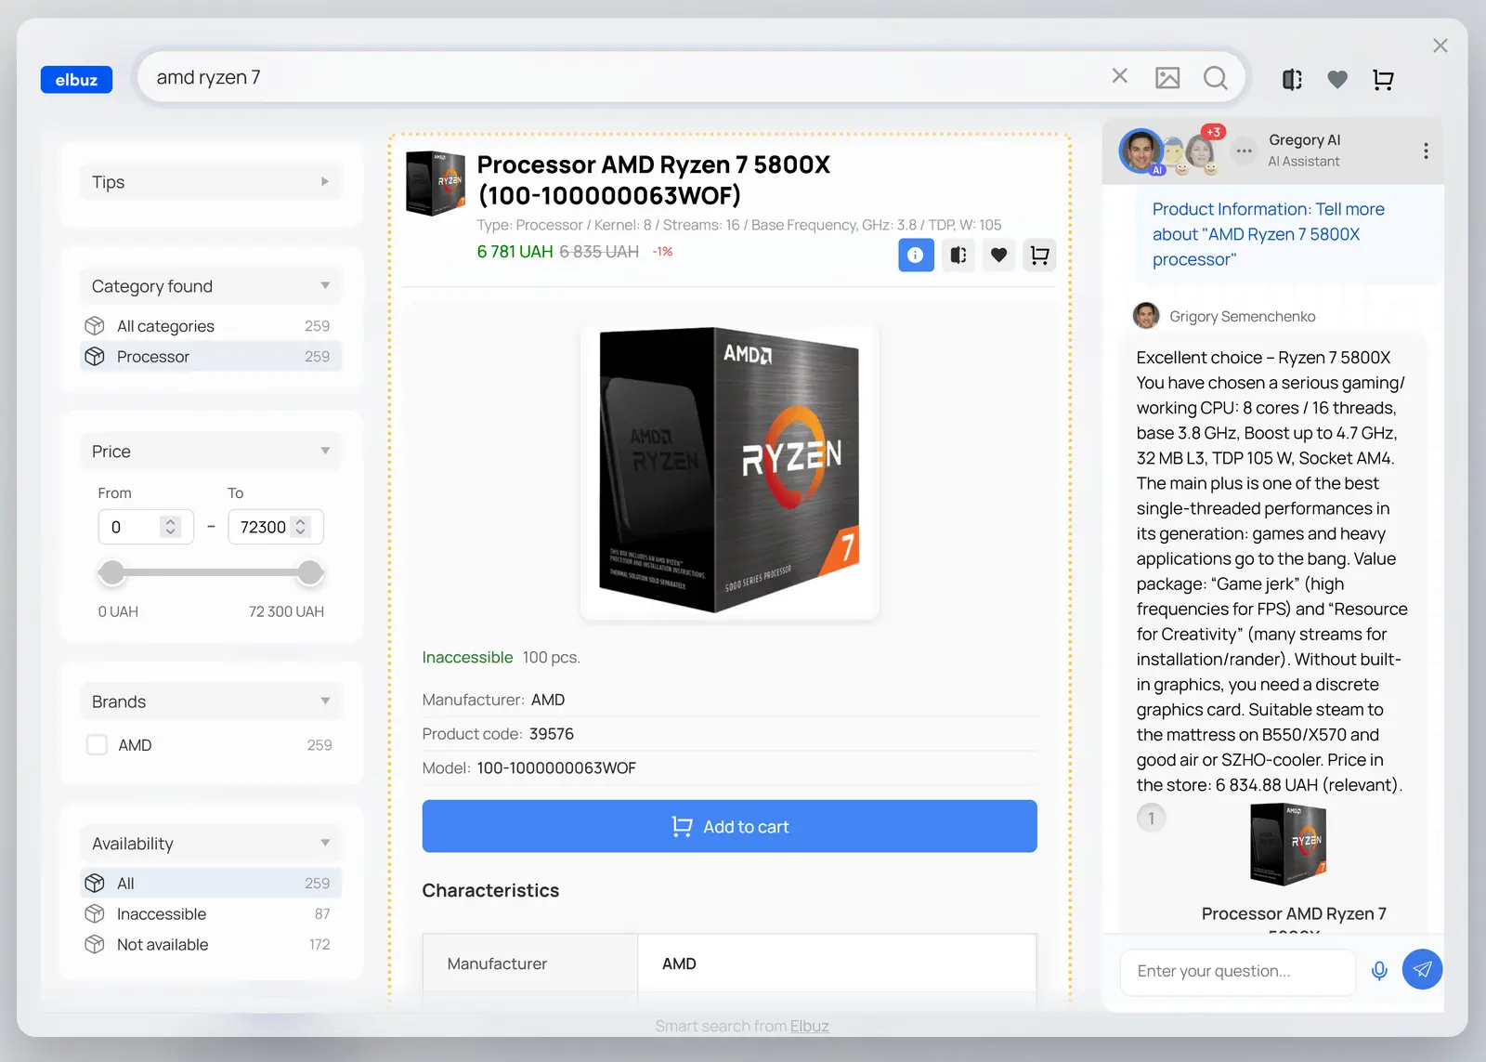Click the magnifier search icon

click(1216, 78)
